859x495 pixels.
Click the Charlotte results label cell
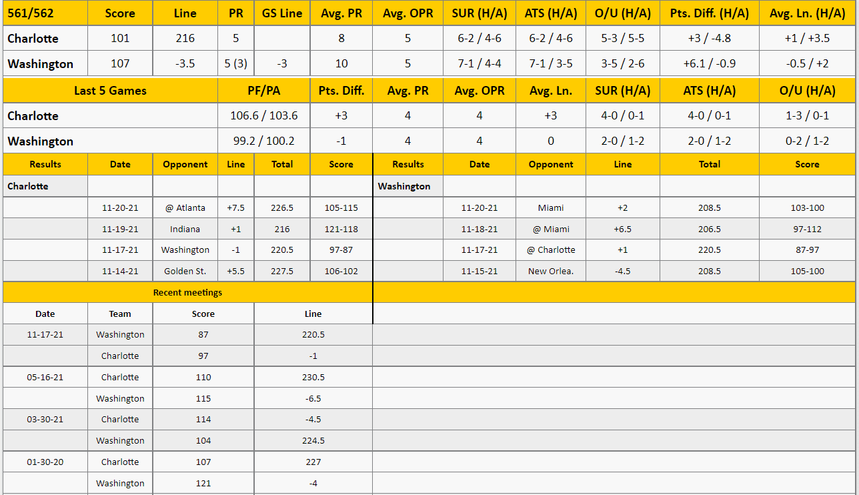point(45,186)
